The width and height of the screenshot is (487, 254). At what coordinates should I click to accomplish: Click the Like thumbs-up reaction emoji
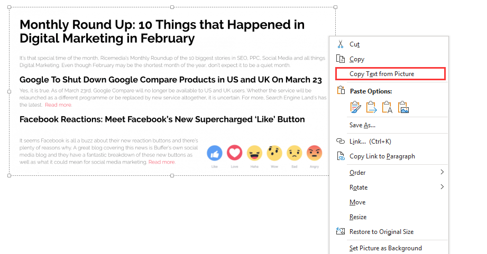tap(215, 153)
